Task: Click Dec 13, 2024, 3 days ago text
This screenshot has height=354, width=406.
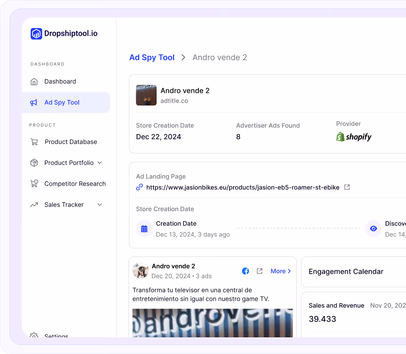Action: point(193,234)
